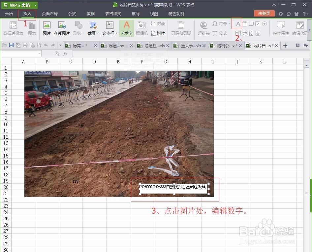Open the WPS 表格 application menu dropdown
312x252 pixels.
pos(35,5)
